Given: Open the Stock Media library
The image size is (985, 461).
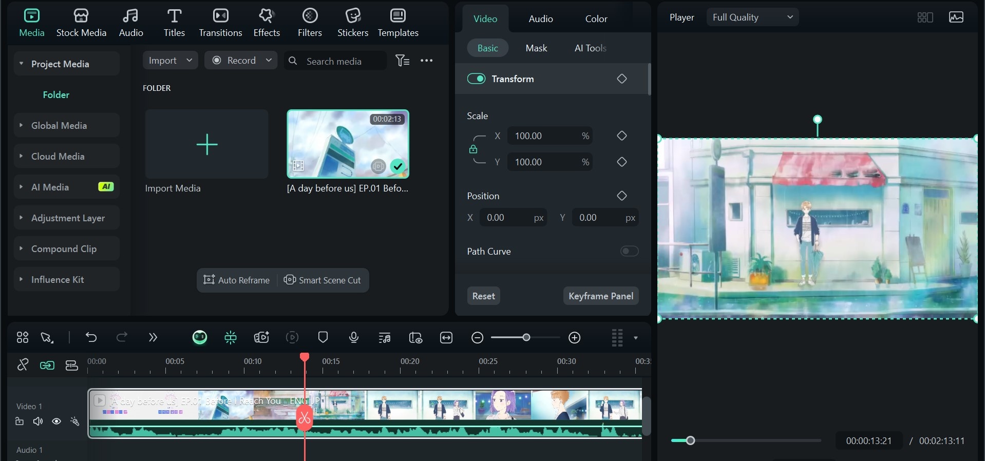Looking at the screenshot, I should [81, 23].
